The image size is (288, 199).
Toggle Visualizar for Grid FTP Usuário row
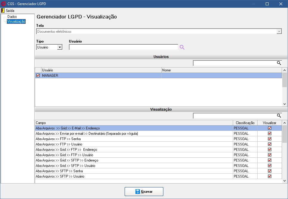click(x=270, y=155)
